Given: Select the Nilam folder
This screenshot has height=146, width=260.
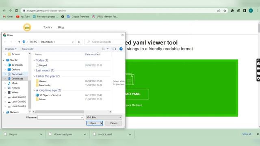Looking at the screenshot, I should 42,99.
